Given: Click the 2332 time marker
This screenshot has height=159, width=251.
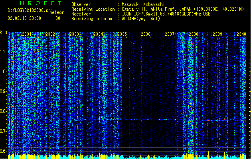Looking at the screenshot, I should (x=50, y=34).
